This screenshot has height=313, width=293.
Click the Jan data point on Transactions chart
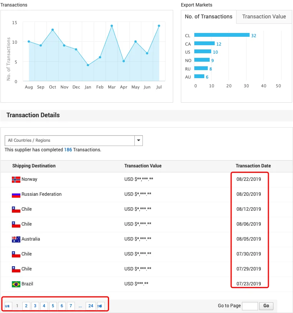(x=88, y=65)
